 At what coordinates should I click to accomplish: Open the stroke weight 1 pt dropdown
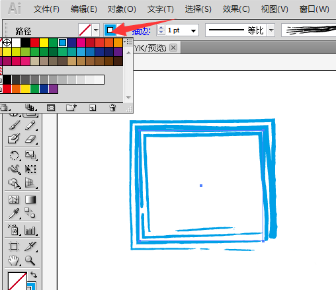click(193, 30)
